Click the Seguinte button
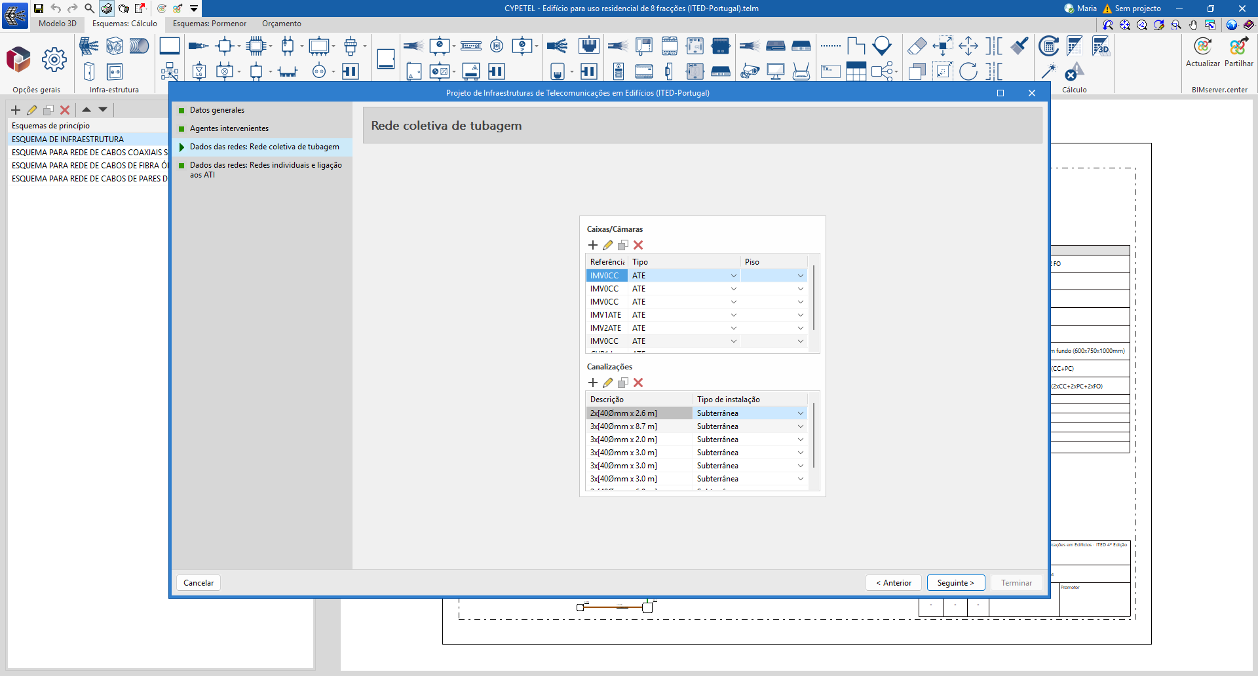Viewport: 1258px width, 676px height. 955,583
